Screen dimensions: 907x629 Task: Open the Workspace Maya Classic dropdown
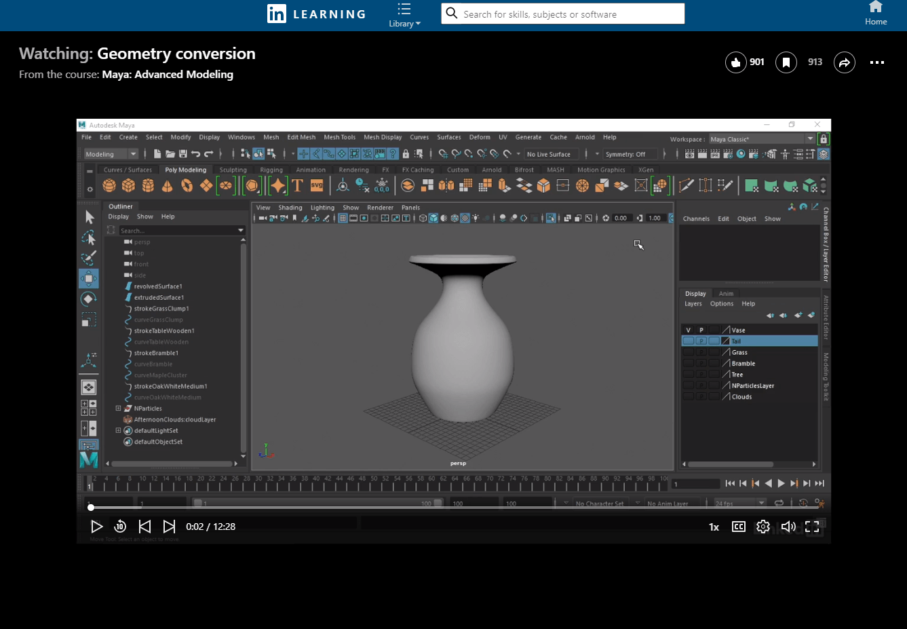(x=762, y=139)
